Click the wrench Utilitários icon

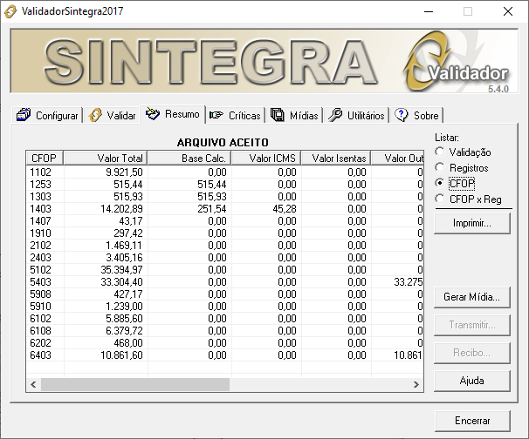tap(335, 116)
